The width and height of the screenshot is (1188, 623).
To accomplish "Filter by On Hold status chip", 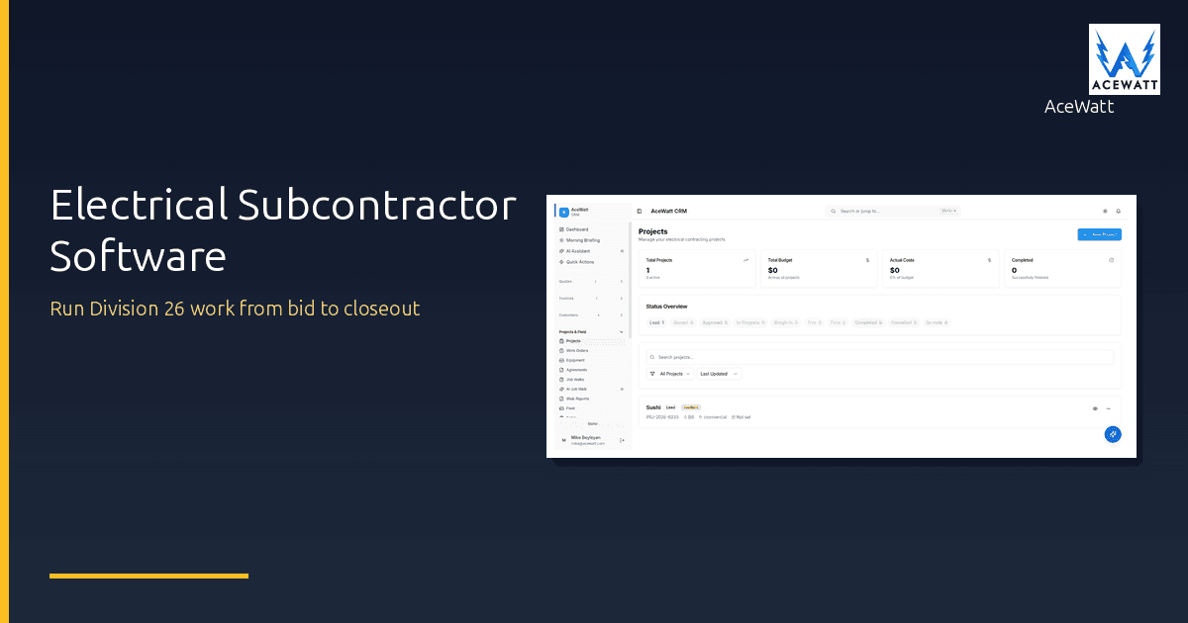I will (x=937, y=322).
